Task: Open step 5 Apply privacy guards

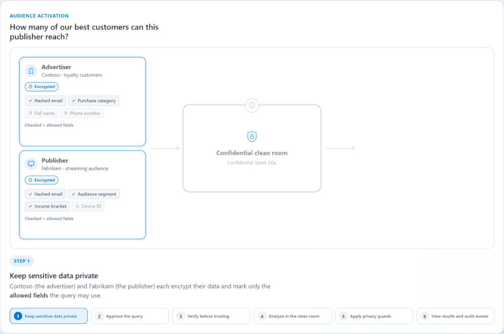Action: (x=374, y=316)
